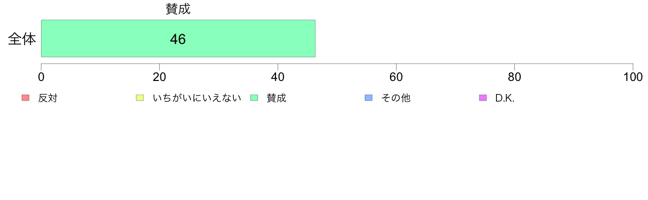The height and width of the screenshot is (200, 648).
Task: Click the 40 axis tick label
Action: 278,77
